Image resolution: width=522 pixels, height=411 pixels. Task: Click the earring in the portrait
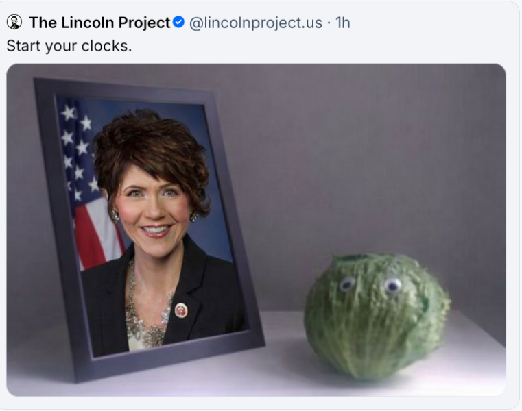[115, 218]
